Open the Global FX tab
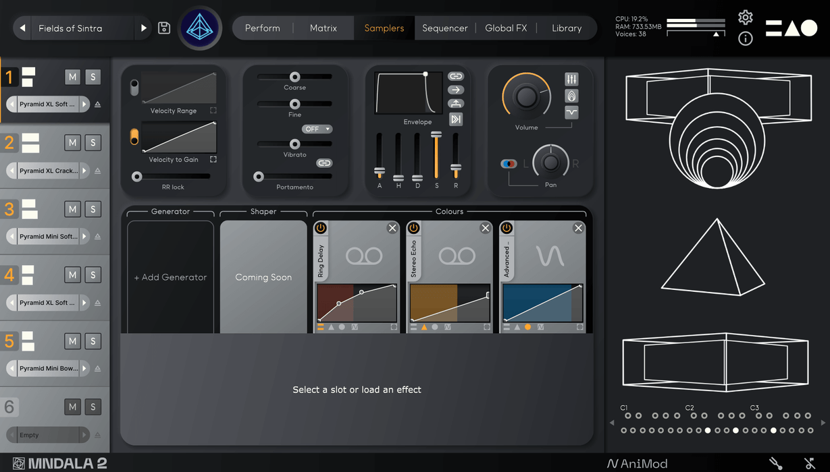 click(506, 28)
